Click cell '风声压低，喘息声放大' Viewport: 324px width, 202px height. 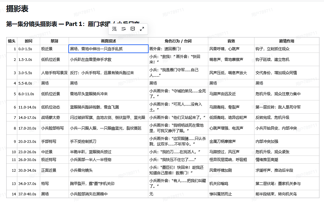point(231,73)
